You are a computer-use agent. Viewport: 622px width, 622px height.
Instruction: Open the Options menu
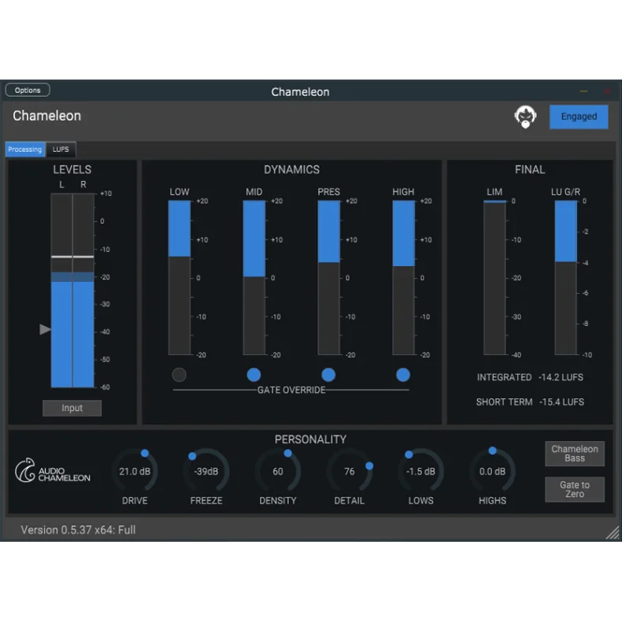28,90
